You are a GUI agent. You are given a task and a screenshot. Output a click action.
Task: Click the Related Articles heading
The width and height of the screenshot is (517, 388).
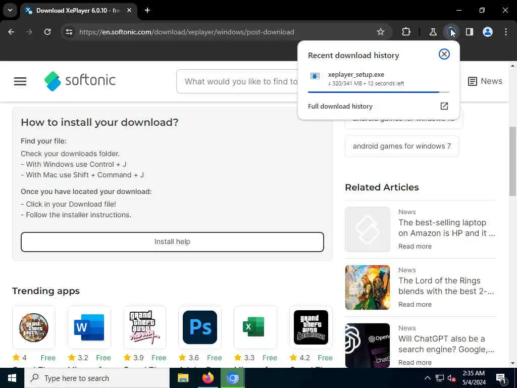[x=382, y=187]
